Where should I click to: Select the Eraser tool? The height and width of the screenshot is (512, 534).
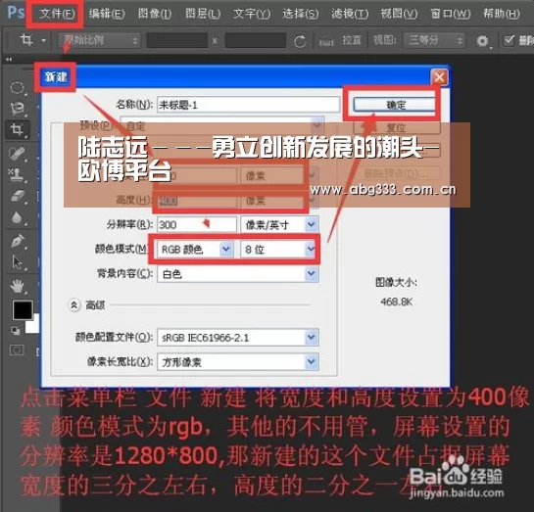pos(18,197)
